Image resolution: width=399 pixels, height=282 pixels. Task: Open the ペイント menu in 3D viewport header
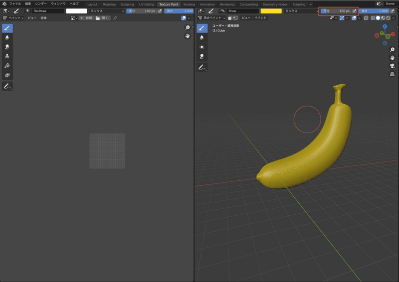coord(260,18)
